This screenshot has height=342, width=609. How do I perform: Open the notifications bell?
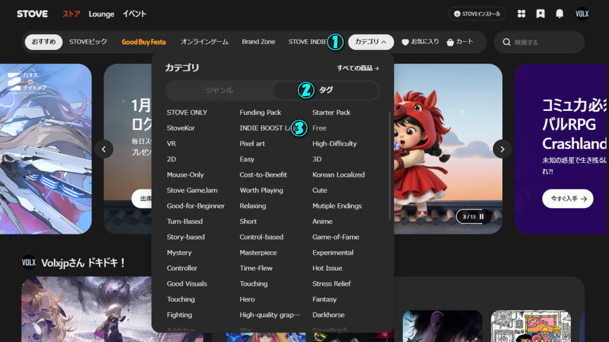[560, 13]
